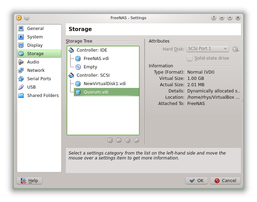Screen dimensions: 257x202
Task: Click the USB plug icon
Action: coord(21,87)
